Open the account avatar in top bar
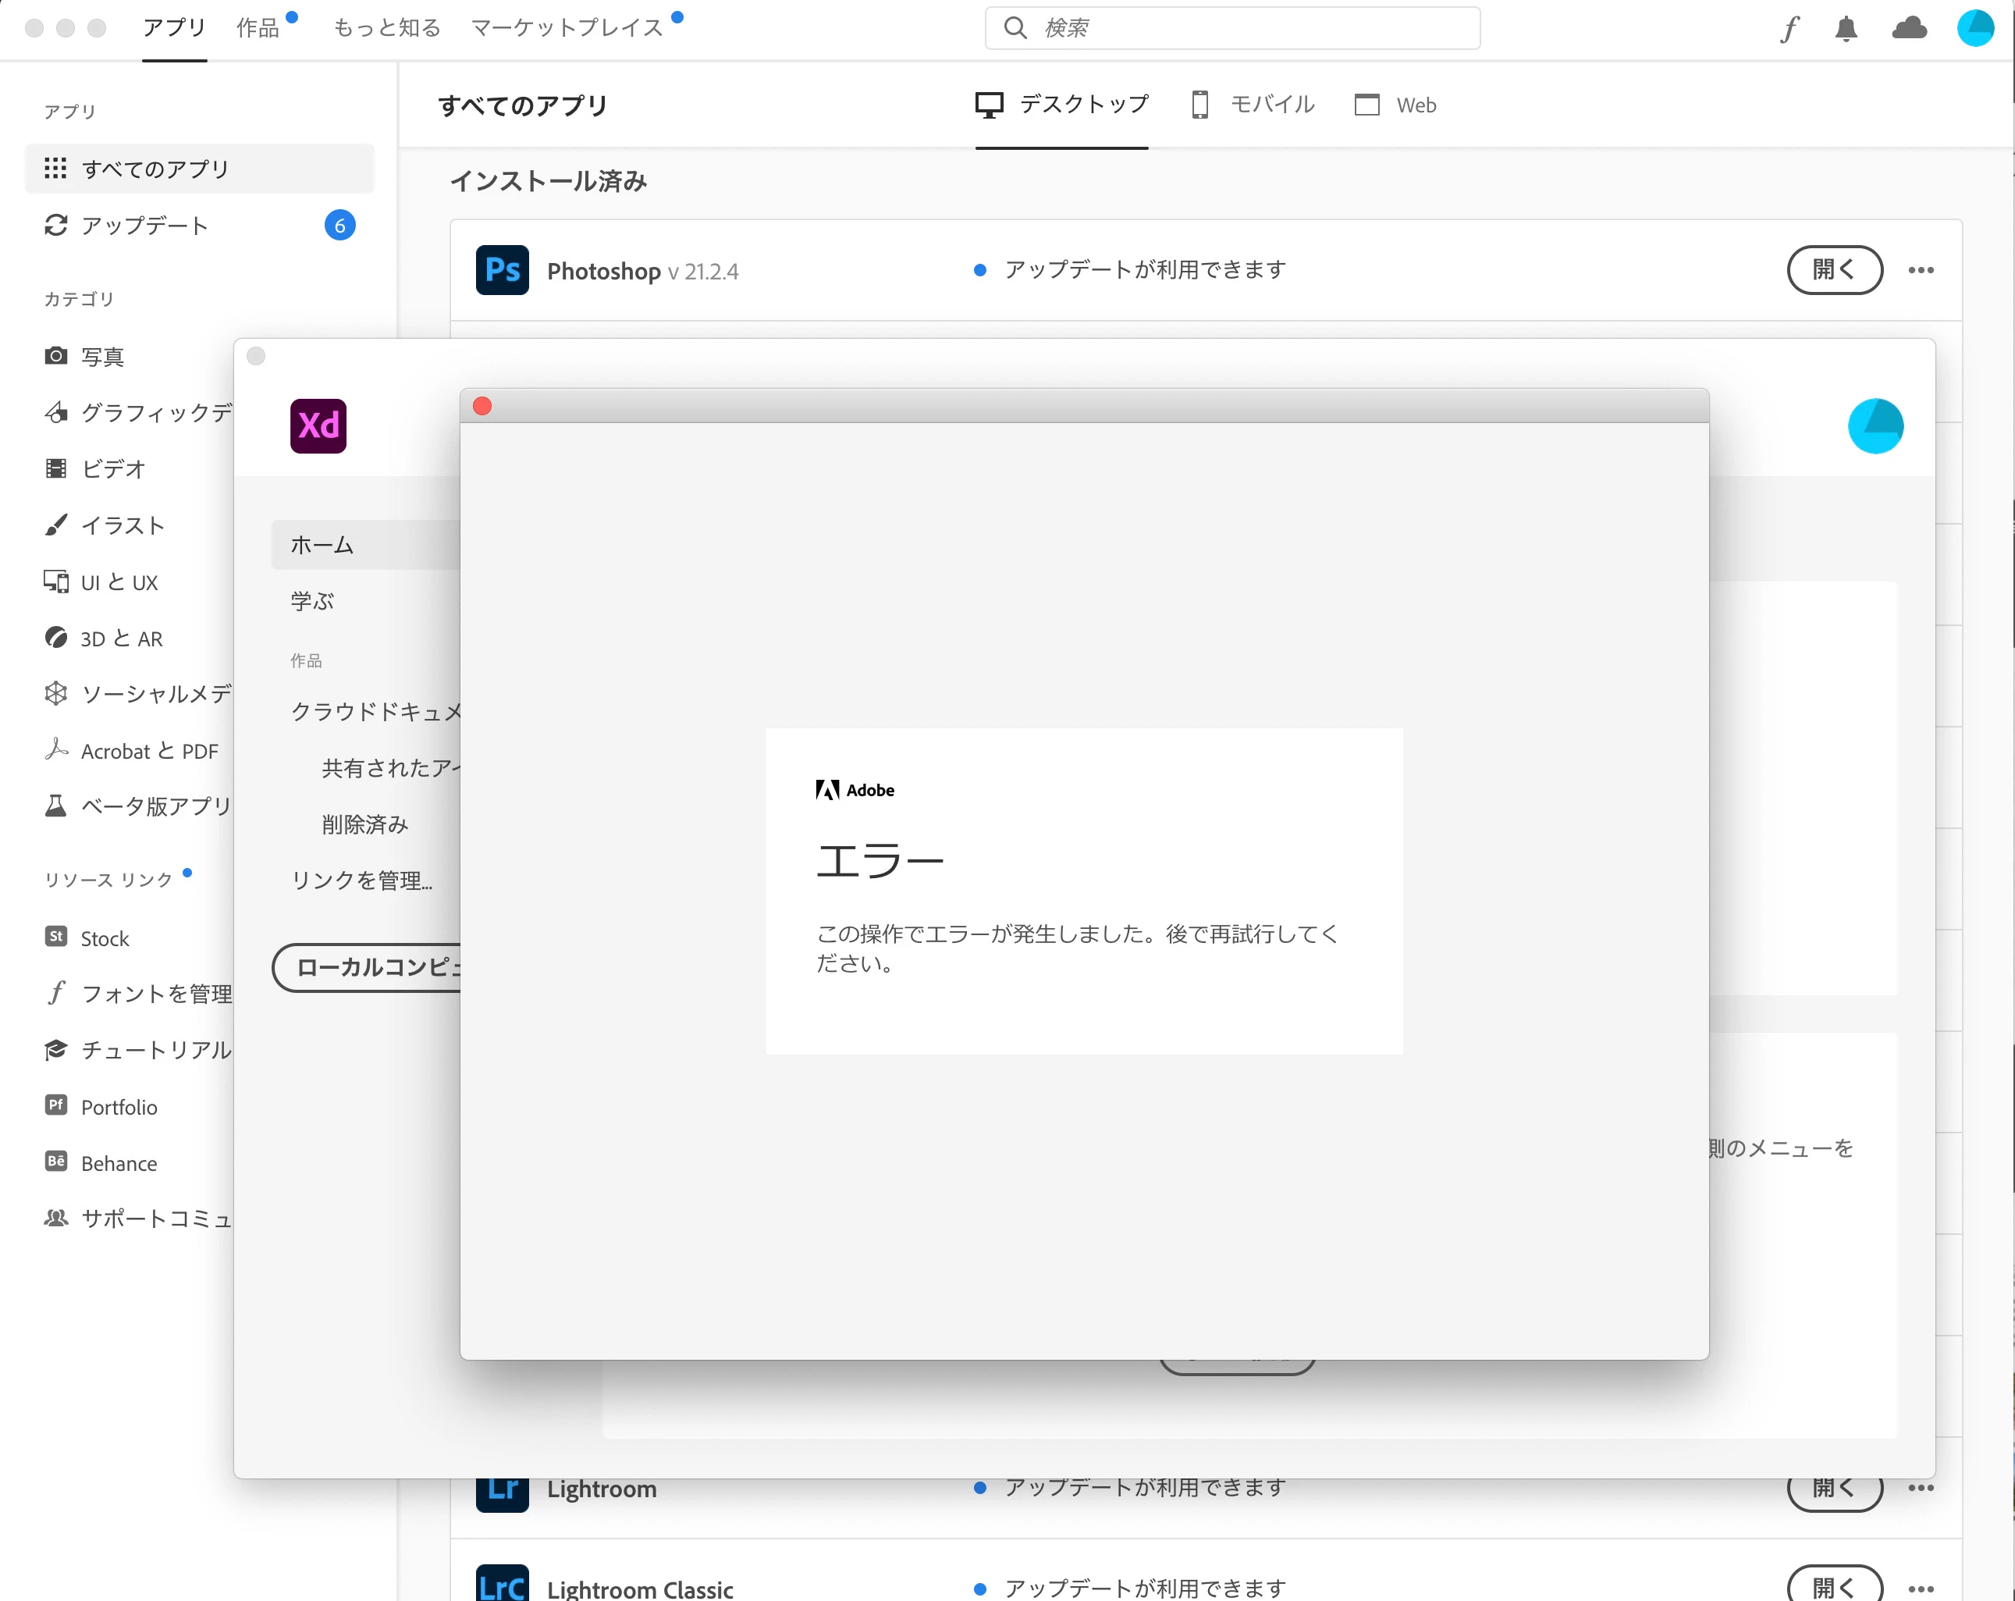This screenshot has height=1601, width=2015. coord(1976,29)
